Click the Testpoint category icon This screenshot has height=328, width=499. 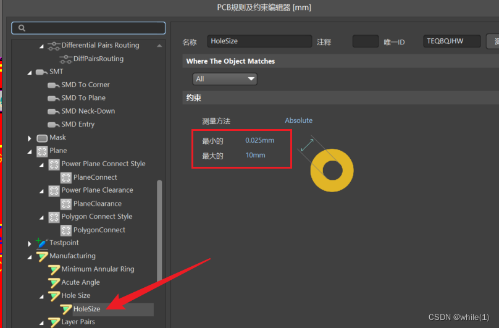pos(42,243)
